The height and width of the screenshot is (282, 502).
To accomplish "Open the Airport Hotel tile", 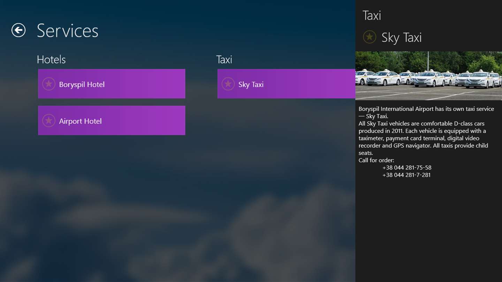I will click(112, 120).
